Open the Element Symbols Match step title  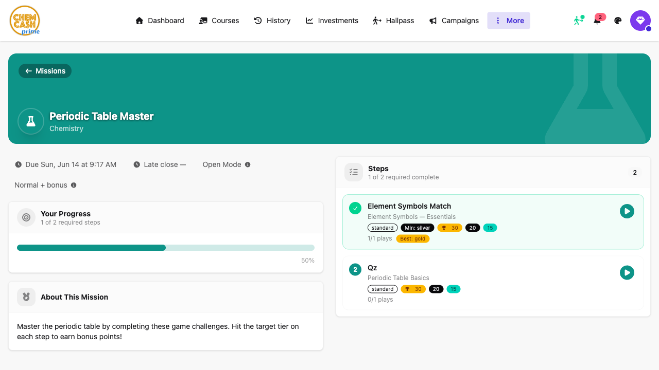click(x=409, y=206)
